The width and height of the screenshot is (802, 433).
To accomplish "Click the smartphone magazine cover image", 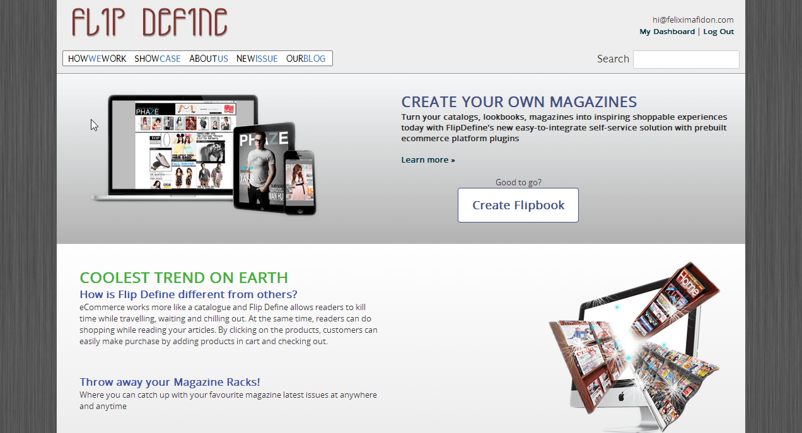I will point(299,182).
